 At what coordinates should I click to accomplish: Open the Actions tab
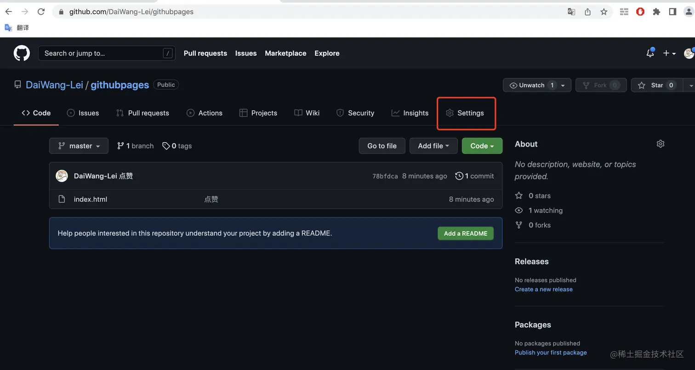pos(205,113)
